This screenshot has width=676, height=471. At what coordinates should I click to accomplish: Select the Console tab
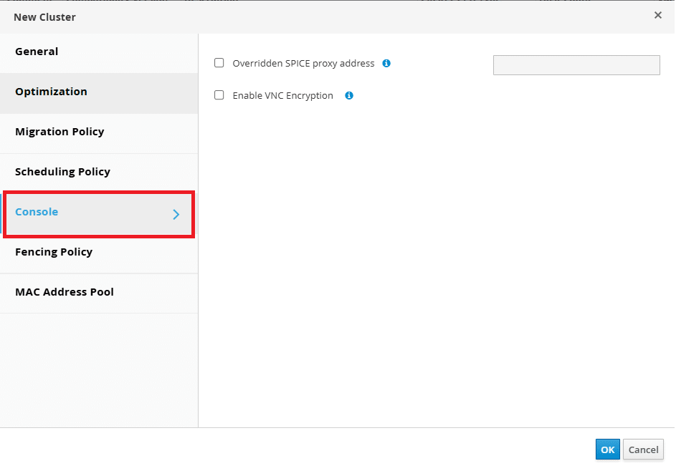point(99,214)
